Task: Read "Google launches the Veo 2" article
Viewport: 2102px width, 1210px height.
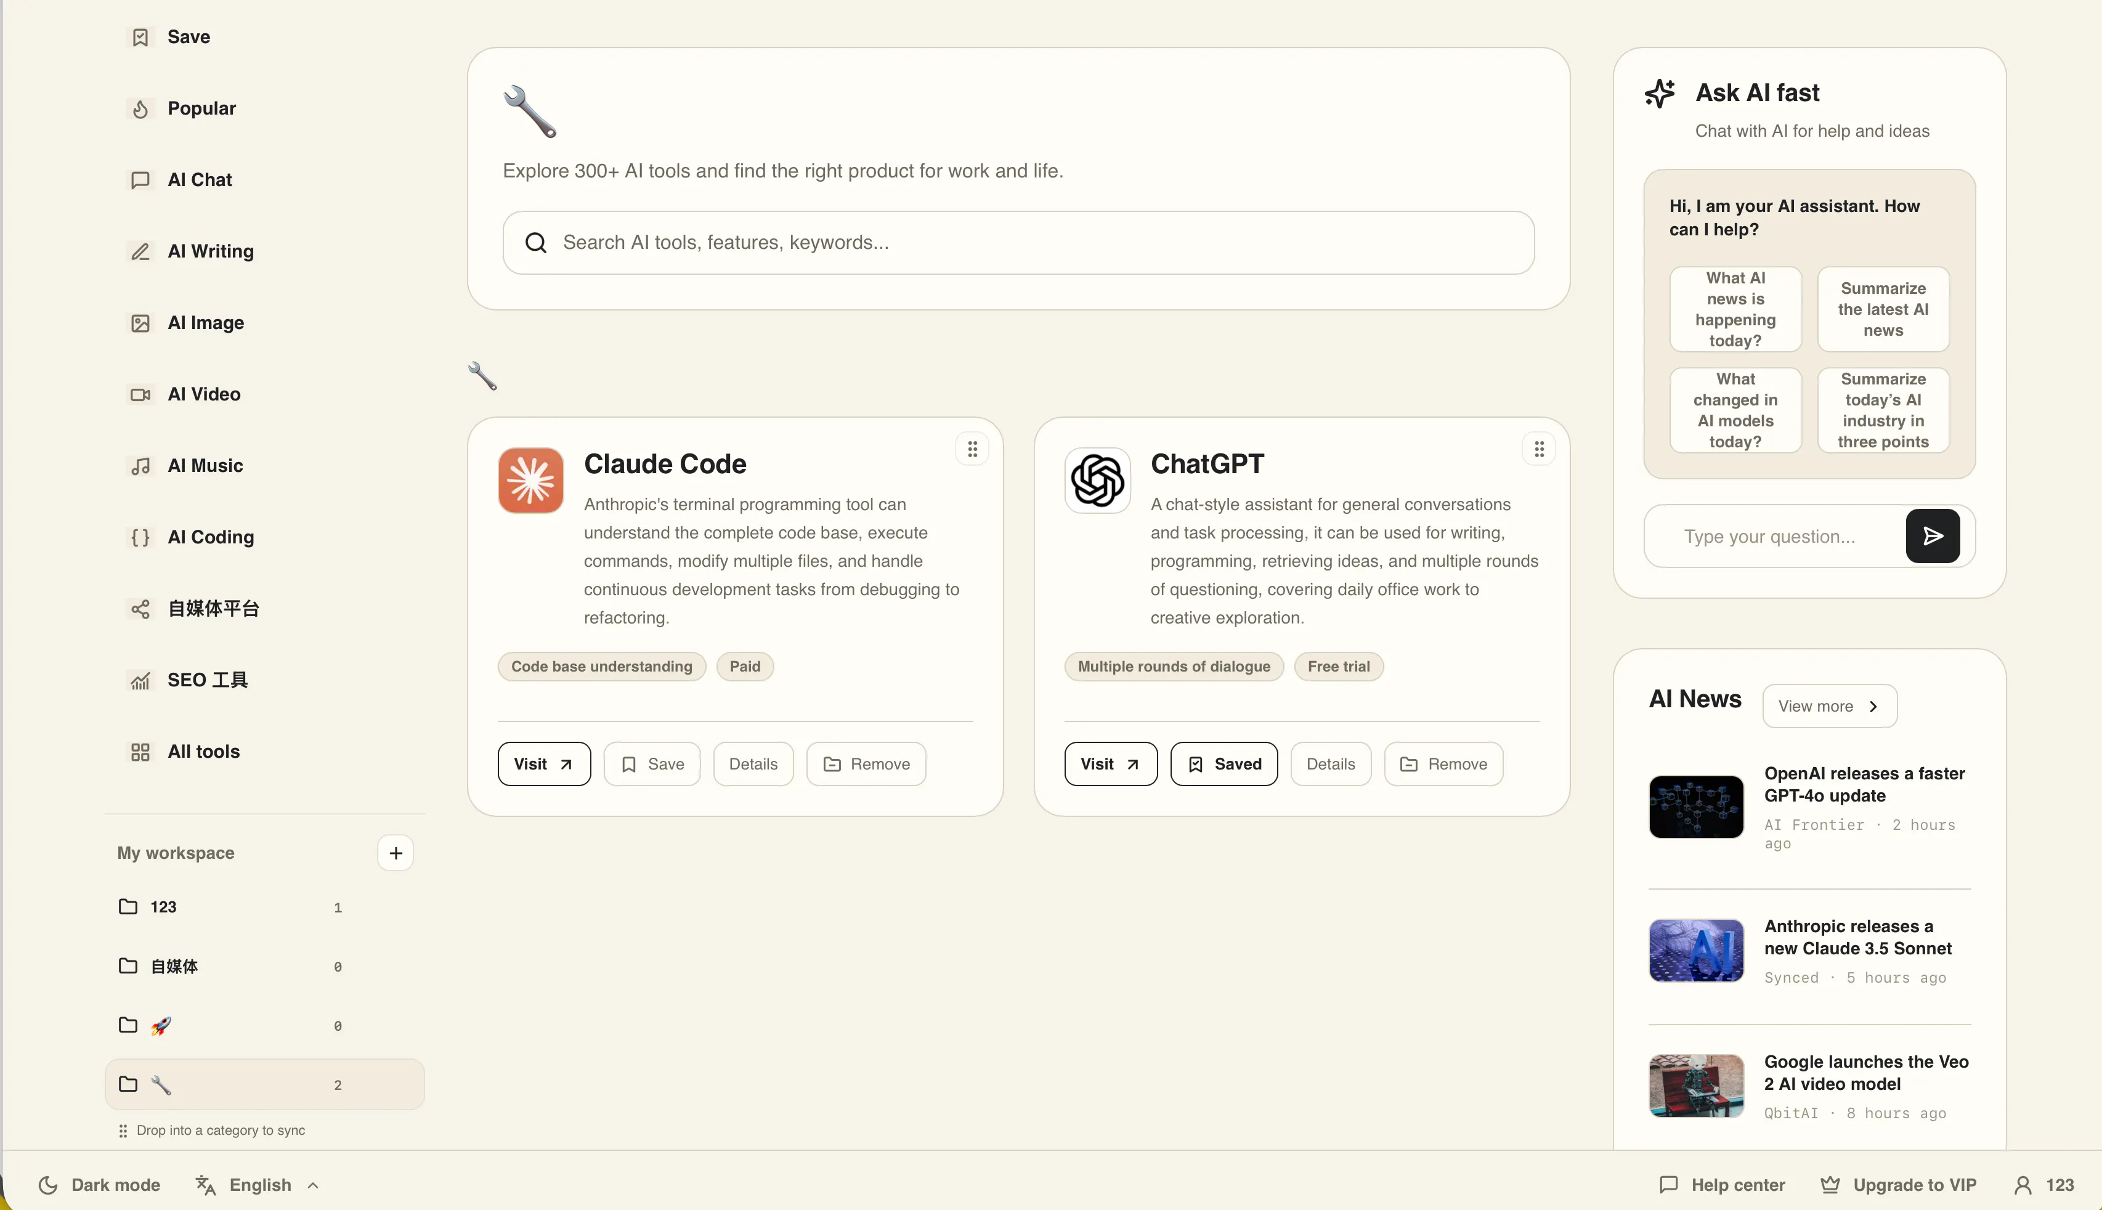Action: 1866,1073
